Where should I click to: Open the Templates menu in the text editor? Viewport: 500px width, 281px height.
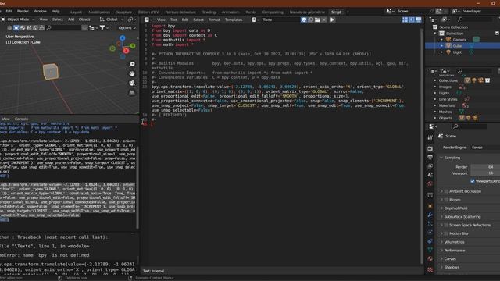coord(234,20)
